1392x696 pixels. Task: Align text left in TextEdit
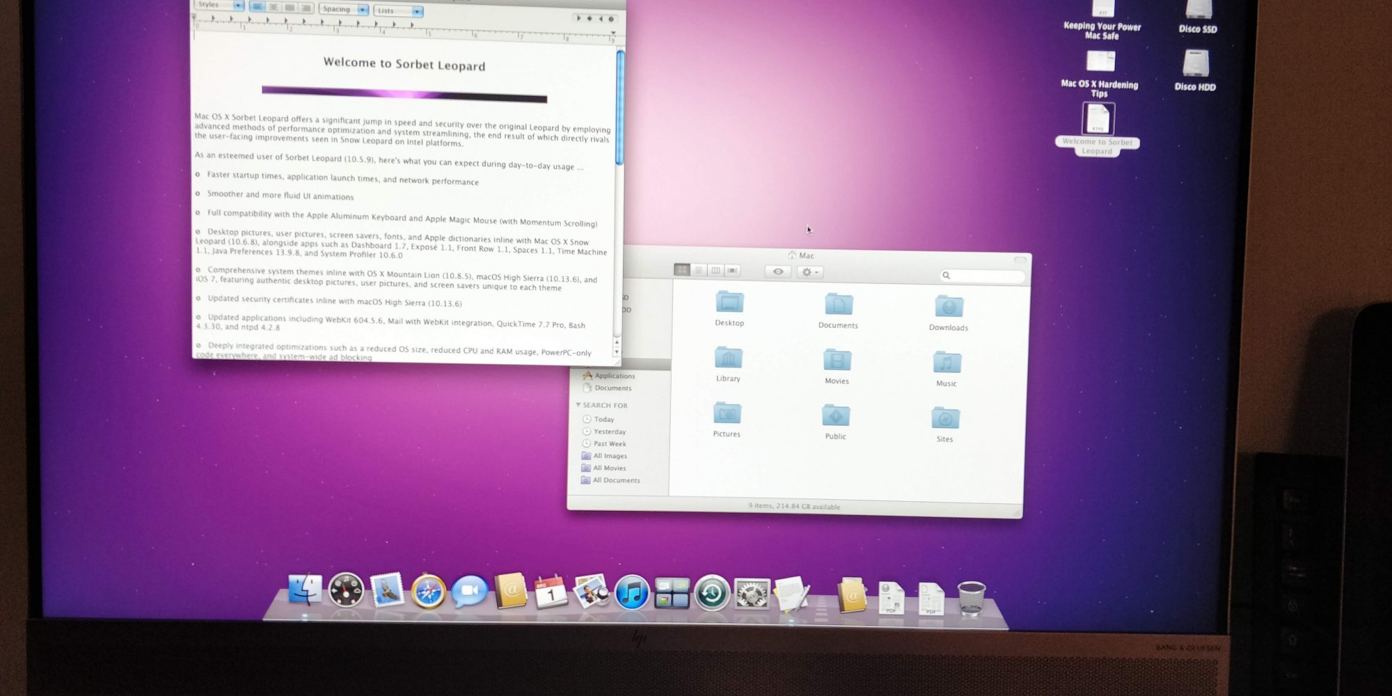(258, 7)
